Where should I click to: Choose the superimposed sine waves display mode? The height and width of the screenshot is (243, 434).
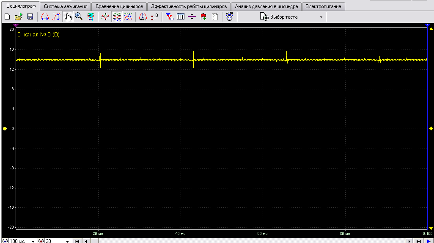point(128,17)
